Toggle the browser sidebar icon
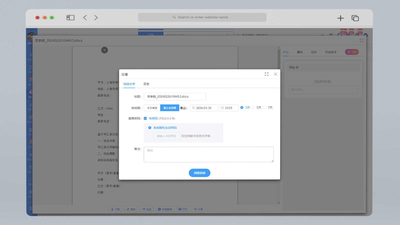 70,17
